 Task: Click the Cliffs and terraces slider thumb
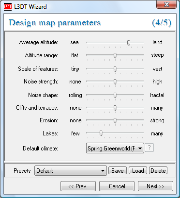pyautogui.click(x=115, y=108)
